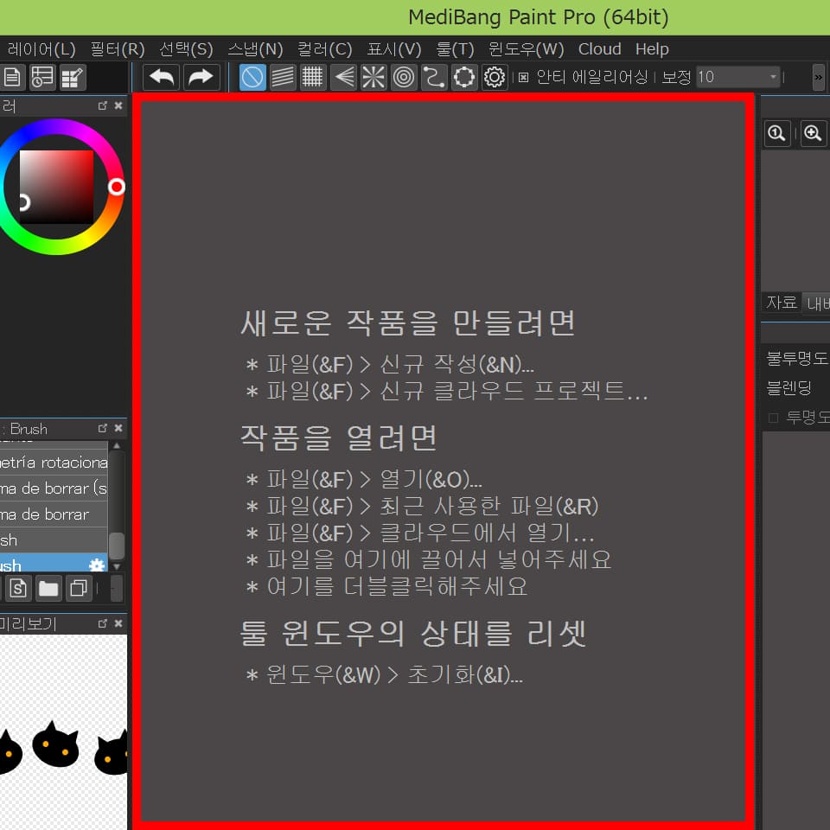Undock the 미리보기 preview panel

point(103,623)
